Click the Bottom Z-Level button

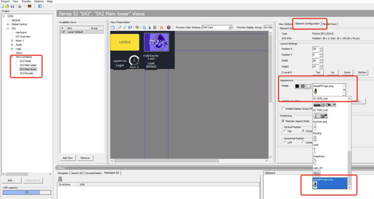362,72
